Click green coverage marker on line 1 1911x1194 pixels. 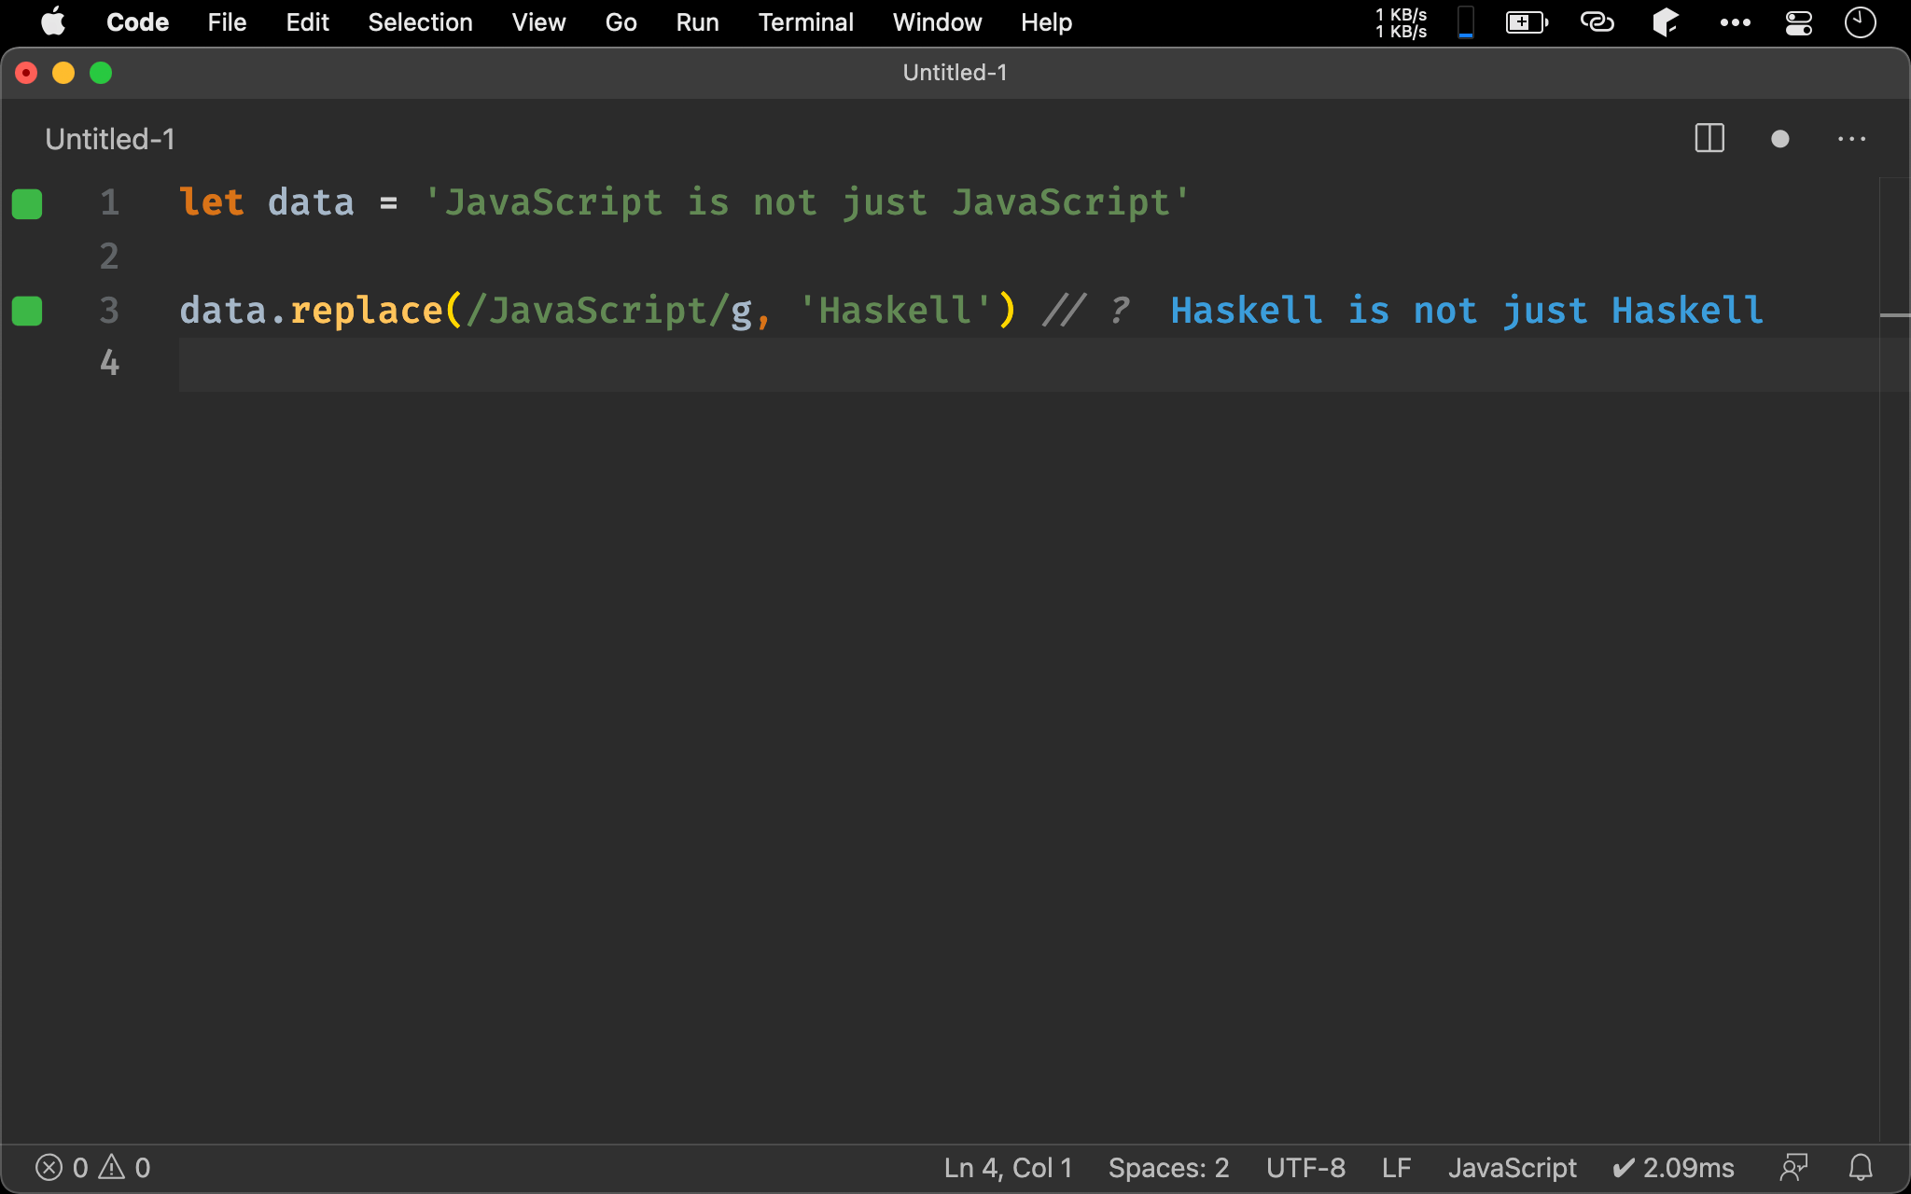27,203
